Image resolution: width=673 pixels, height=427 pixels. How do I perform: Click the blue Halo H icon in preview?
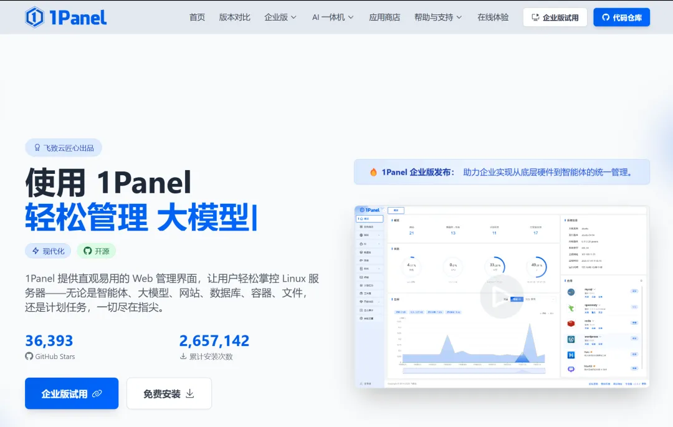tap(571, 355)
